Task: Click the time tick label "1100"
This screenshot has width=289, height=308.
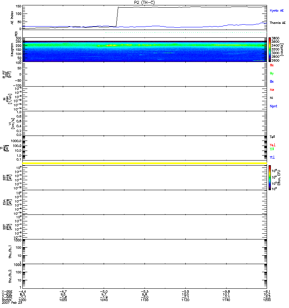Action: pos(144,300)
